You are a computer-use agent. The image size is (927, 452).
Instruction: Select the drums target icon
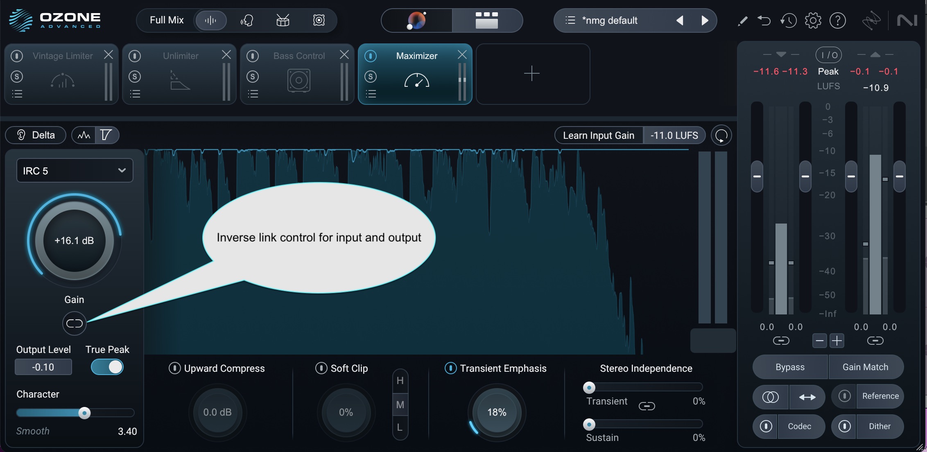[283, 20]
